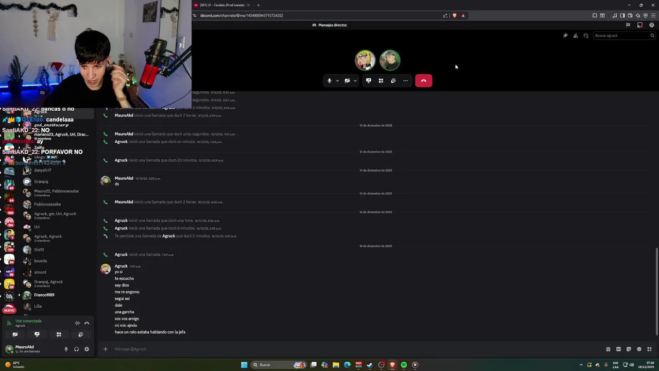Select the blond anime avatar in call

(365, 60)
